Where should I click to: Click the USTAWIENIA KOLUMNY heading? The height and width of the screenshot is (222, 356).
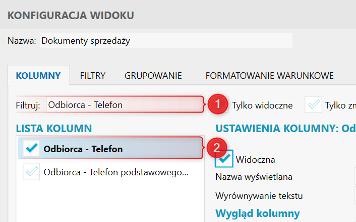285,129
